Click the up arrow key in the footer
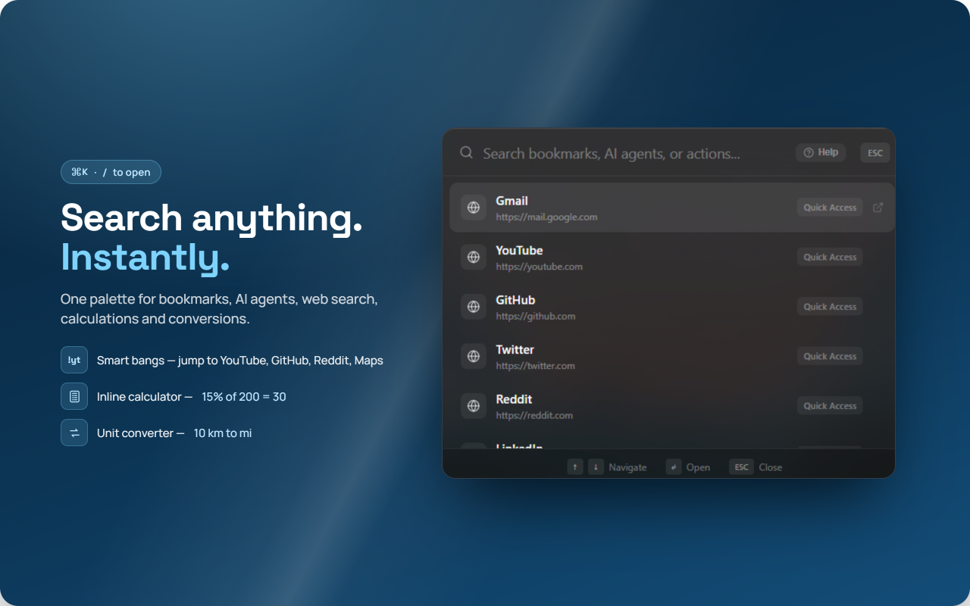Screen dimensions: 970x606 [x=575, y=467]
